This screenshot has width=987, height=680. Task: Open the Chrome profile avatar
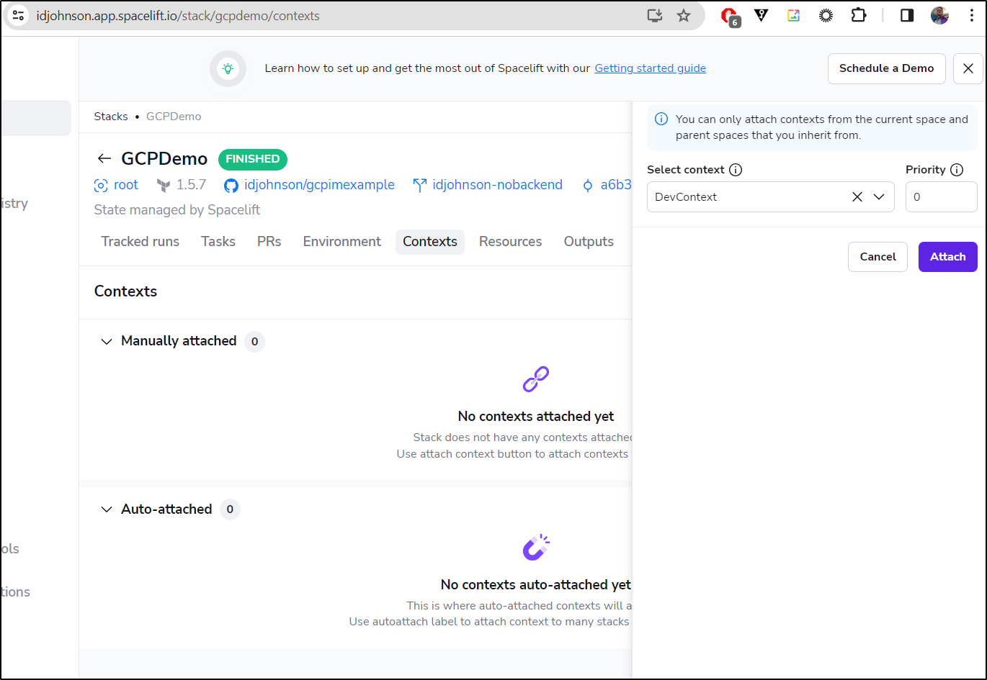(x=939, y=15)
